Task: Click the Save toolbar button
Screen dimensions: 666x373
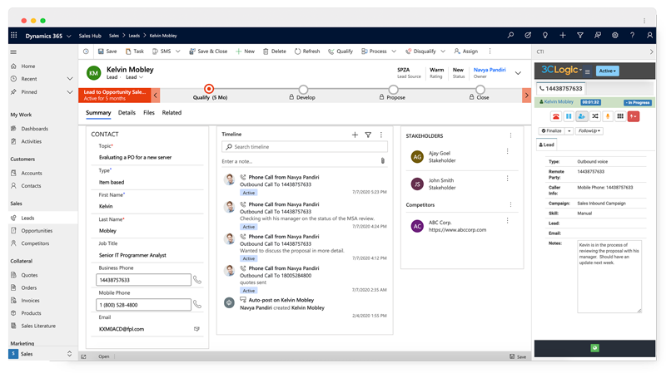Action: point(107,52)
